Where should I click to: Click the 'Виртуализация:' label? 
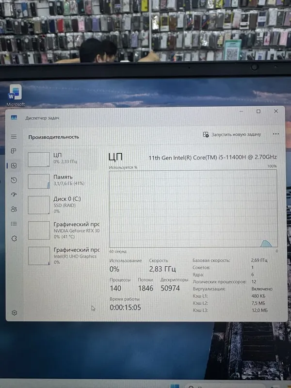pos(209,289)
